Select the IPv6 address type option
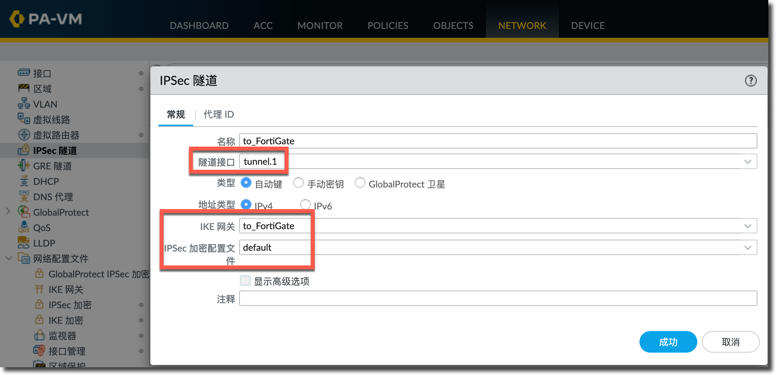Screen dimensions: 776x375 [305, 204]
